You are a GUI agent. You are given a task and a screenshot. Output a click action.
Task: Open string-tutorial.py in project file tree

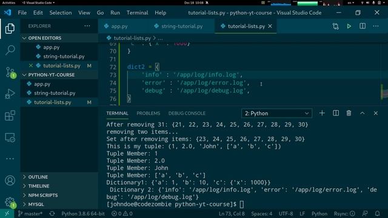point(59,93)
